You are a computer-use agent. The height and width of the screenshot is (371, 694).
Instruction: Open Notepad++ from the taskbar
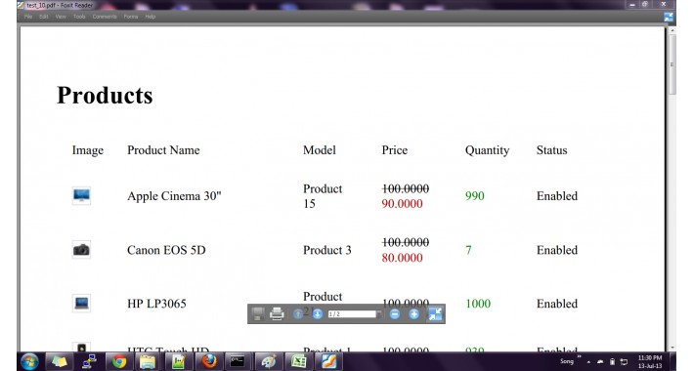click(x=178, y=361)
